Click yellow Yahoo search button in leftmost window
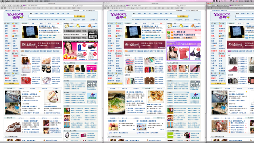The image size is (254, 143). click(x=79, y=16)
